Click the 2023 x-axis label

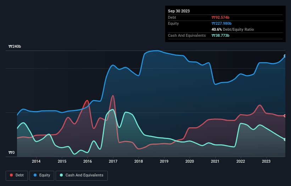[266, 161]
